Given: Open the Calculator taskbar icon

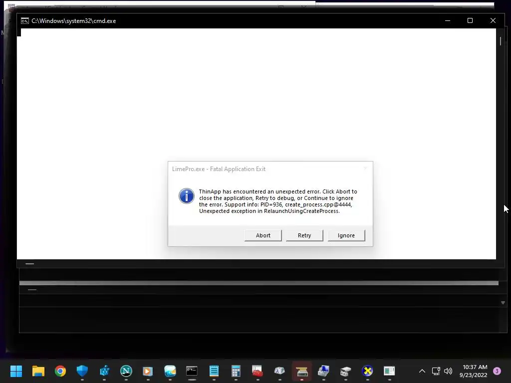Looking at the screenshot, I should point(236,371).
